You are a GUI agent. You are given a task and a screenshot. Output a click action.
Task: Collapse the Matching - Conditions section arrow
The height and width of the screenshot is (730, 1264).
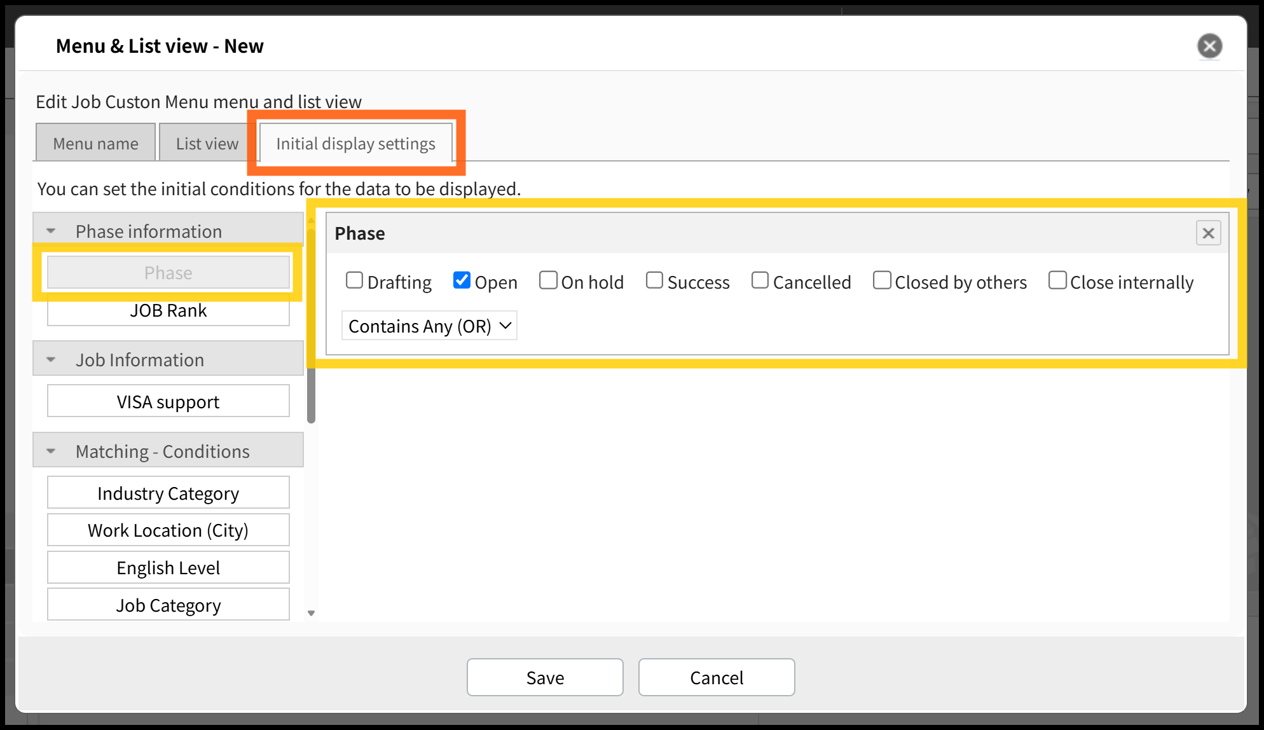(x=51, y=451)
